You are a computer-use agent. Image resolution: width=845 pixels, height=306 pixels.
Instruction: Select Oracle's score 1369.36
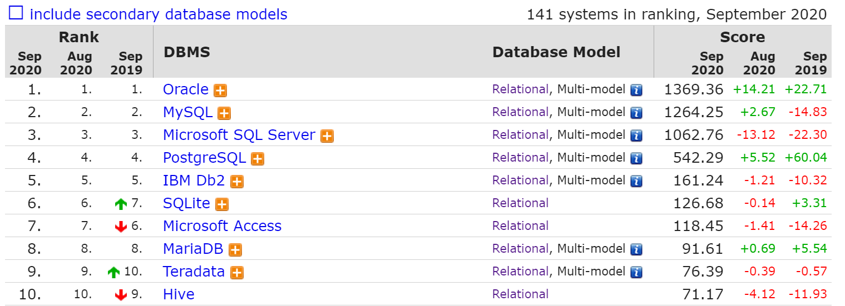coord(694,89)
